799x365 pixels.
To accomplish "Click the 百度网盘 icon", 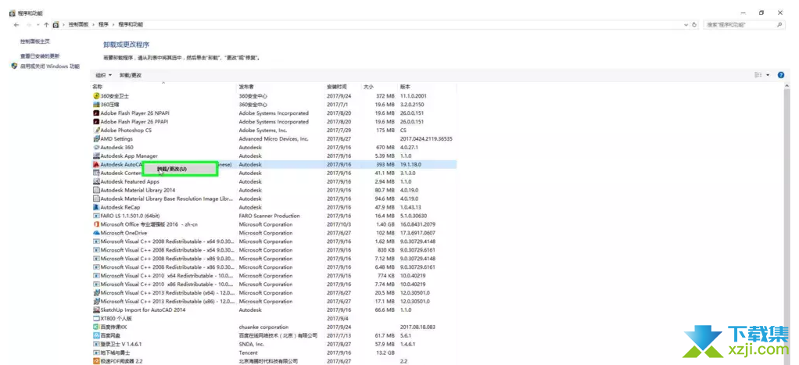I will point(96,335).
